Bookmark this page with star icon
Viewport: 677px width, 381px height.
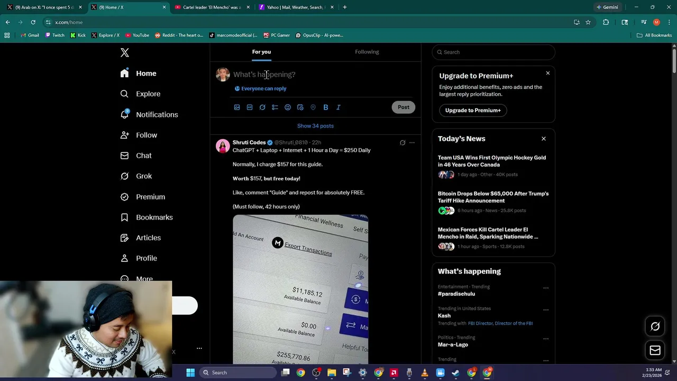[x=588, y=22]
